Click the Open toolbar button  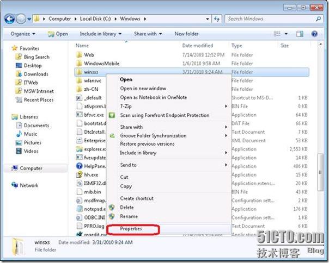[58, 34]
